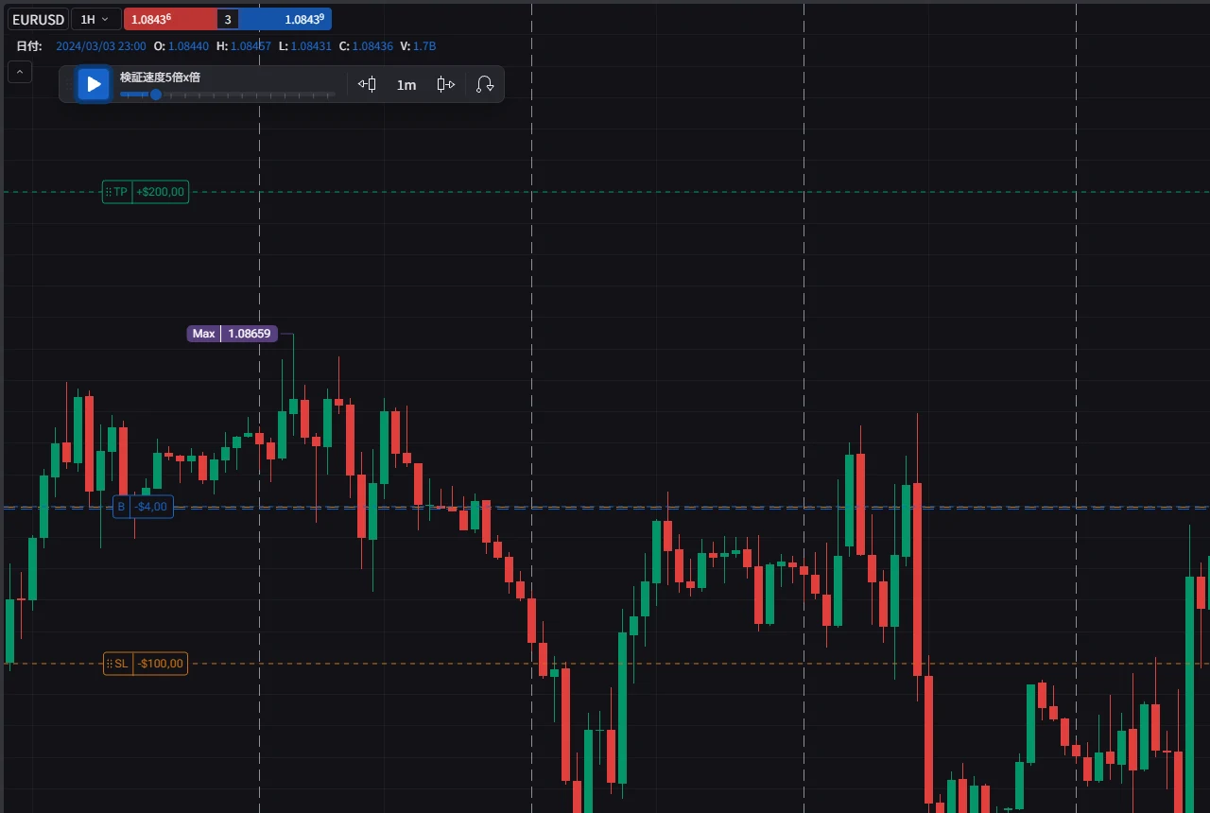Viewport: 1210px width, 813px height.
Task: Click the B position marker
Action: coord(121,507)
